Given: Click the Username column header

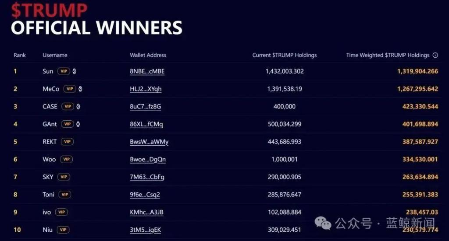Looking at the screenshot, I should 55,55.
